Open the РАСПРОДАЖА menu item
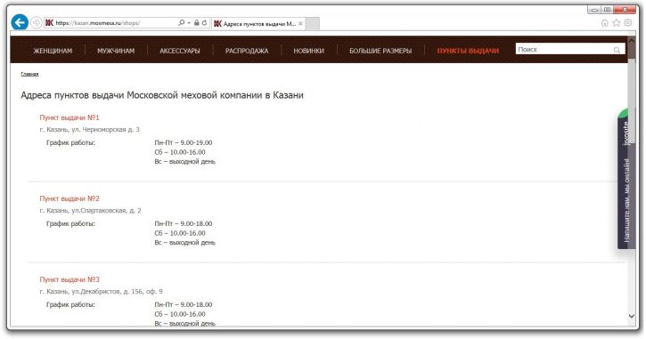Screen dimensions: 646x339 point(246,51)
